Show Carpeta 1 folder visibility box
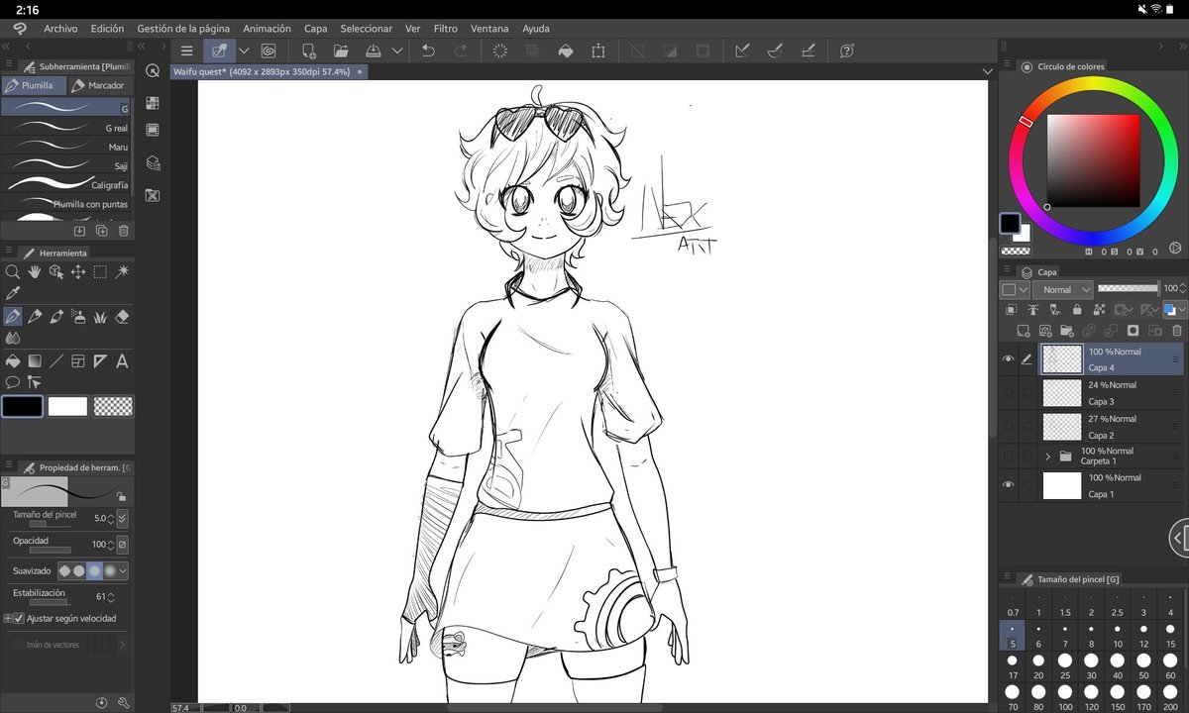1189x713 pixels. coord(1008,457)
